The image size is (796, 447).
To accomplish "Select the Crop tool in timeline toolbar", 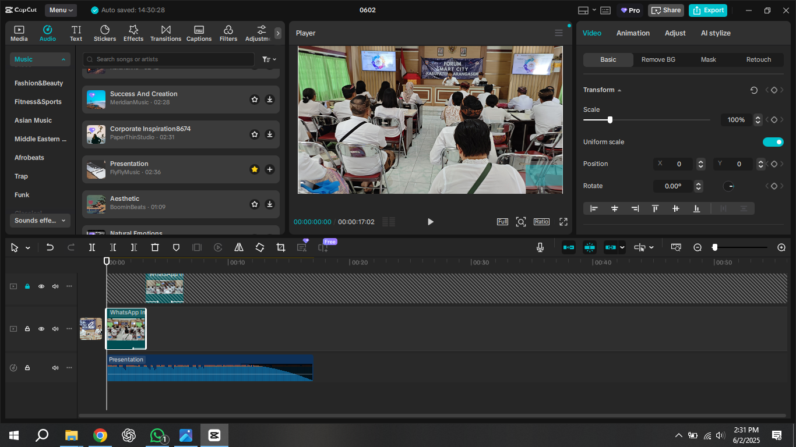I will pyautogui.click(x=281, y=247).
